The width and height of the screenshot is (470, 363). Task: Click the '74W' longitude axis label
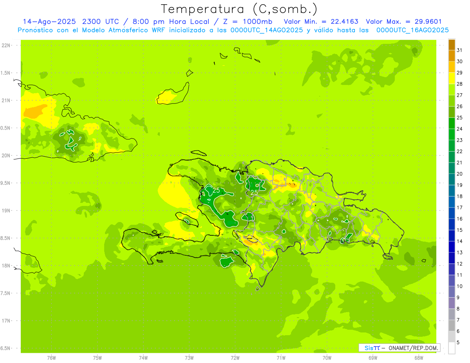(143, 358)
